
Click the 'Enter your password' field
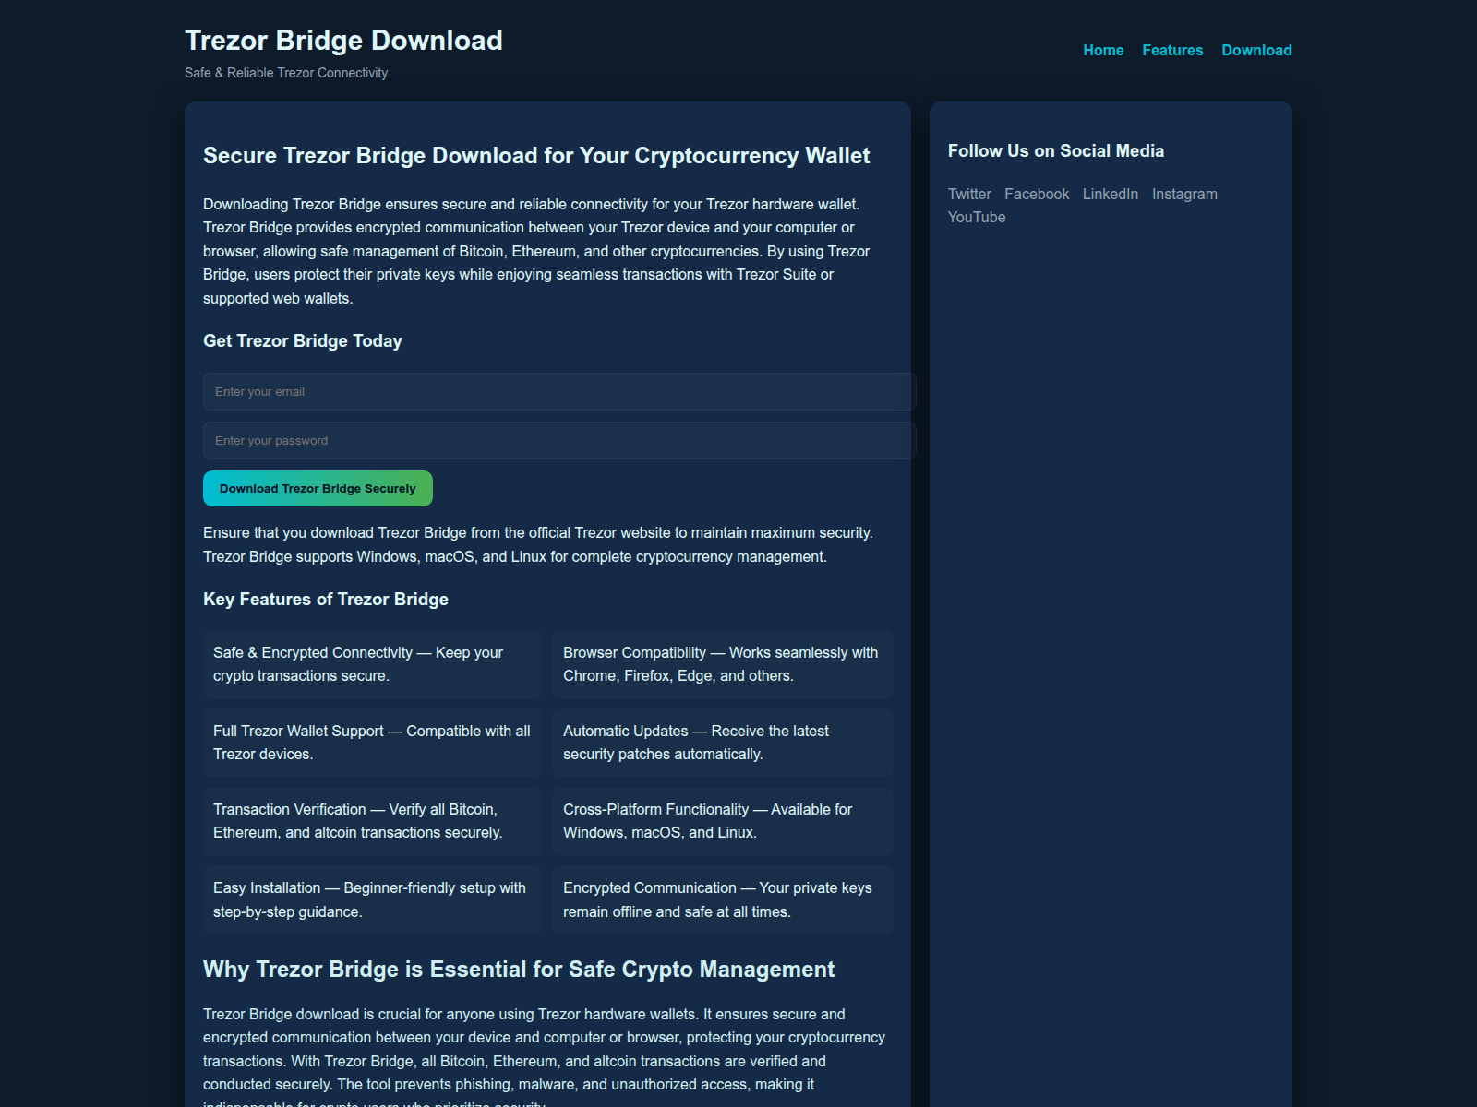pyautogui.click(x=558, y=440)
